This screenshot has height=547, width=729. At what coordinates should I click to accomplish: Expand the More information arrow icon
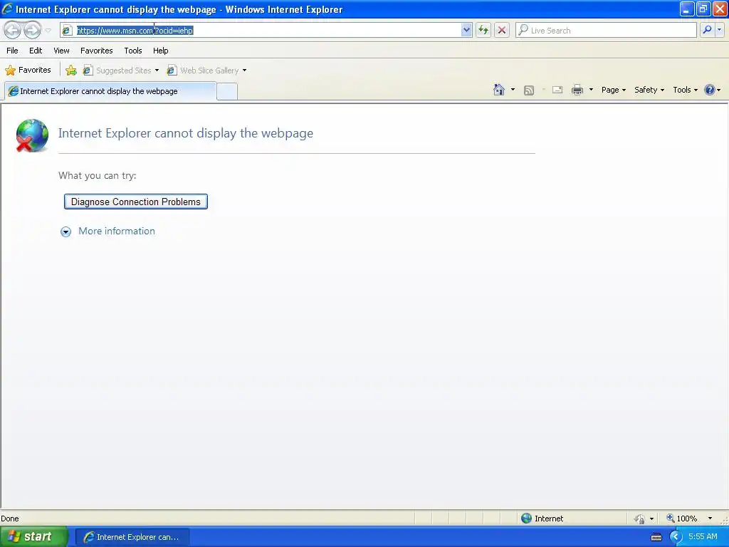(65, 231)
